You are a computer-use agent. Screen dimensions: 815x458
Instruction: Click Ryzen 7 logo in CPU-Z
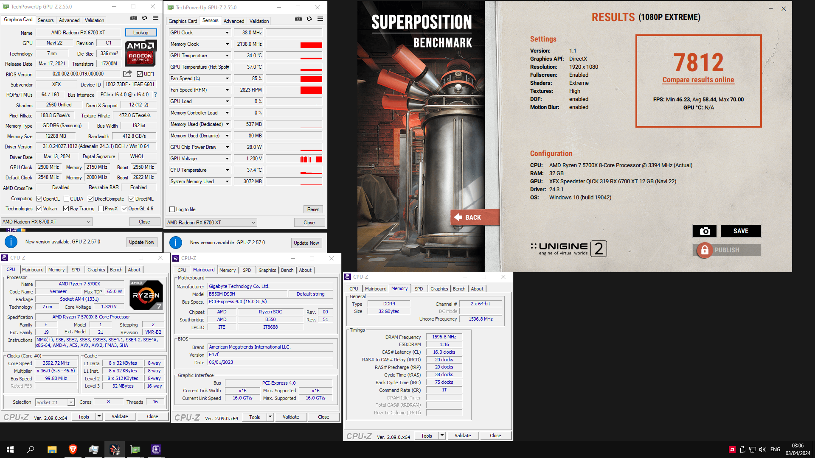[146, 295]
